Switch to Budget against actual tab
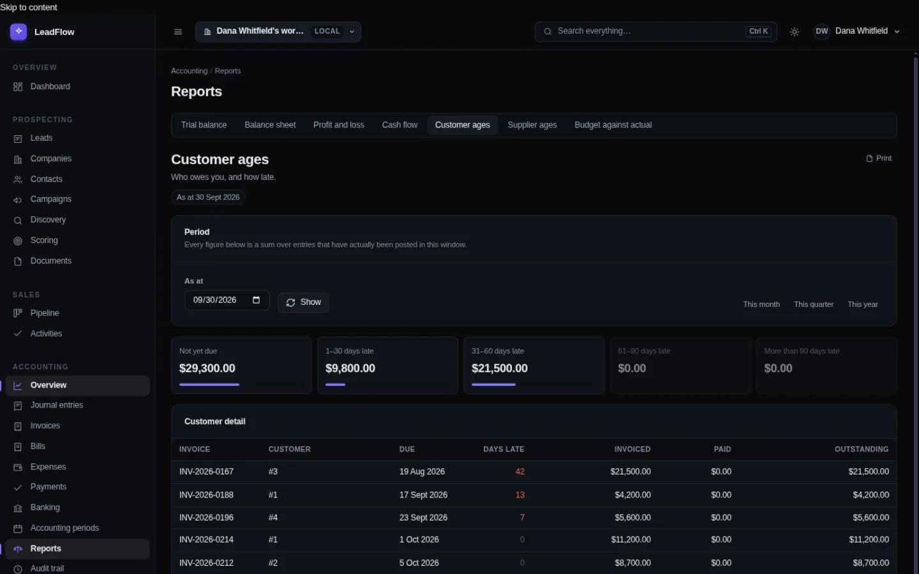The width and height of the screenshot is (919, 574). pyautogui.click(x=613, y=125)
